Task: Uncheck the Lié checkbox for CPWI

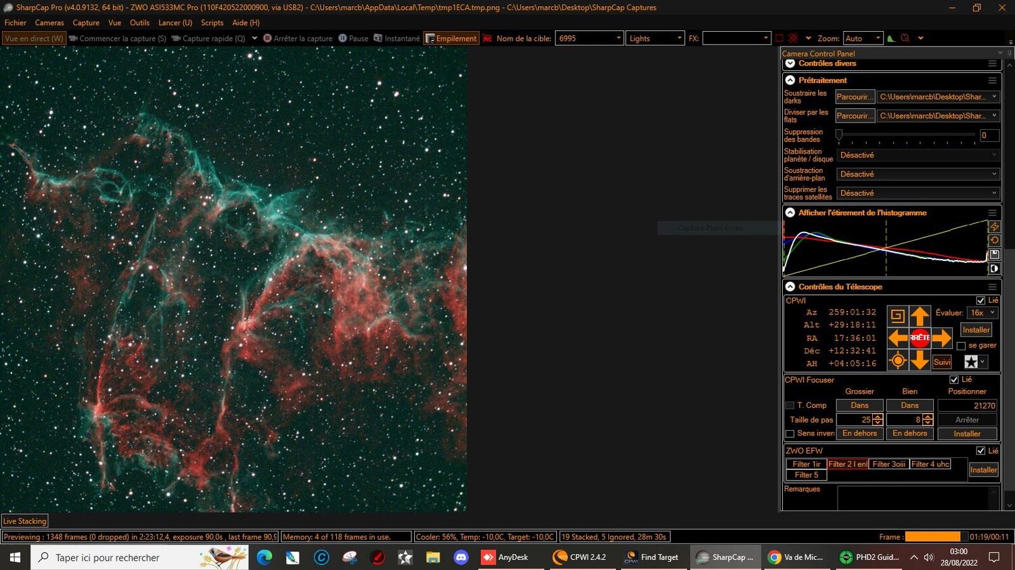Action: click(981, 300)
